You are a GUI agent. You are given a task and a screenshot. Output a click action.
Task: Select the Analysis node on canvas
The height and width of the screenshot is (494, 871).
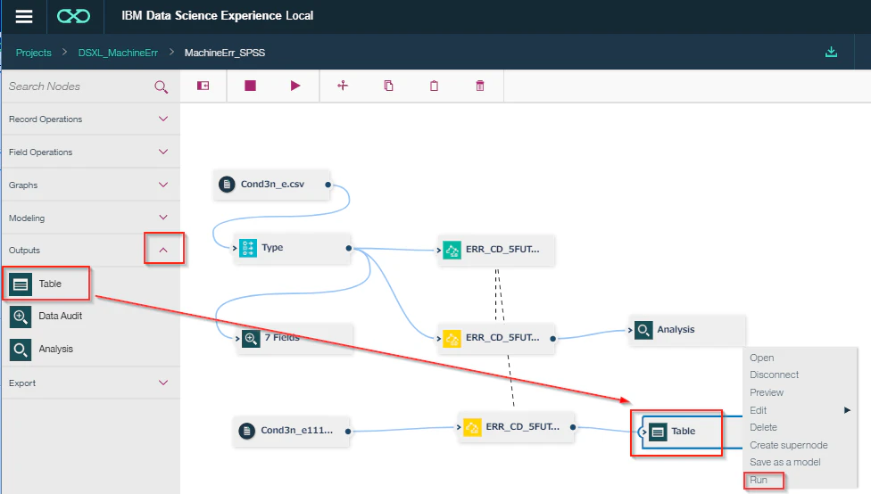tap(687, 330)
